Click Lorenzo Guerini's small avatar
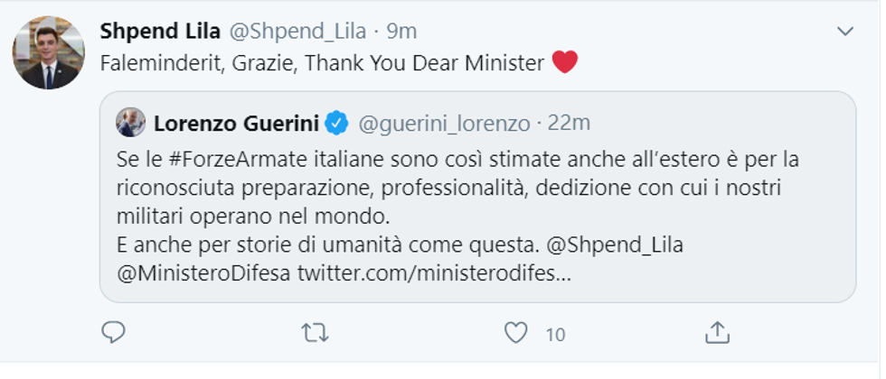This screenshot has width=886, height=379. [x=131, y=122]
